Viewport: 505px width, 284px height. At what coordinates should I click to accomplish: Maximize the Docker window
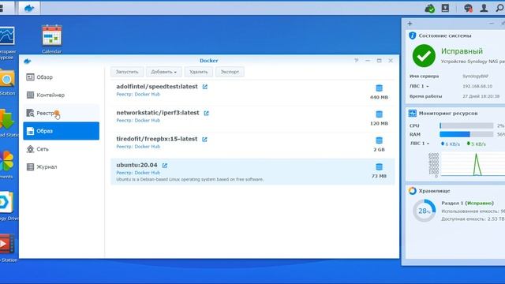point(379,60)
